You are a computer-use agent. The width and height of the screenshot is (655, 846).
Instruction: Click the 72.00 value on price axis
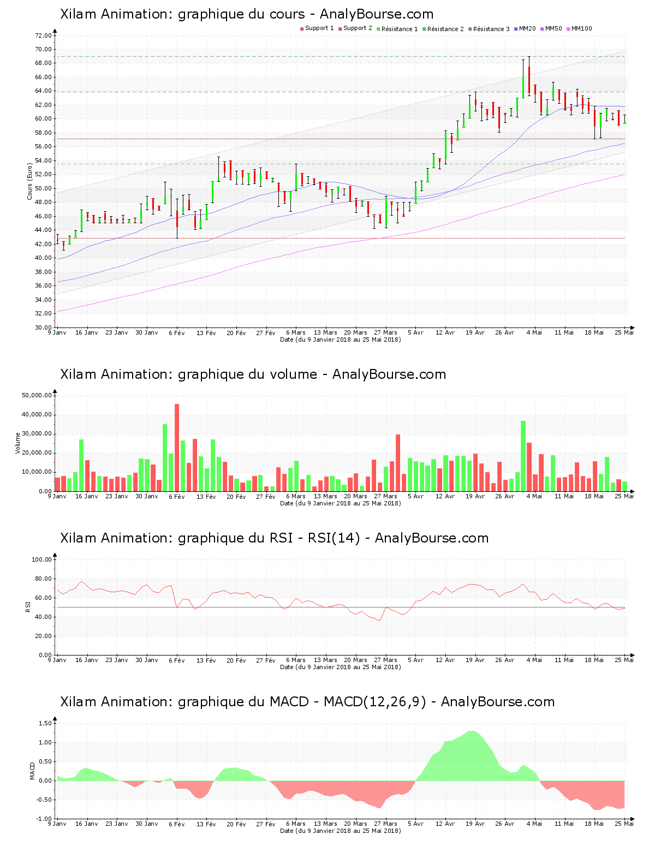pos(43,35)
